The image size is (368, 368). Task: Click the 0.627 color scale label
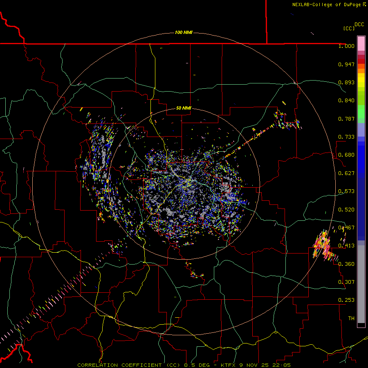pyautogui.click(x=346, y=173)
